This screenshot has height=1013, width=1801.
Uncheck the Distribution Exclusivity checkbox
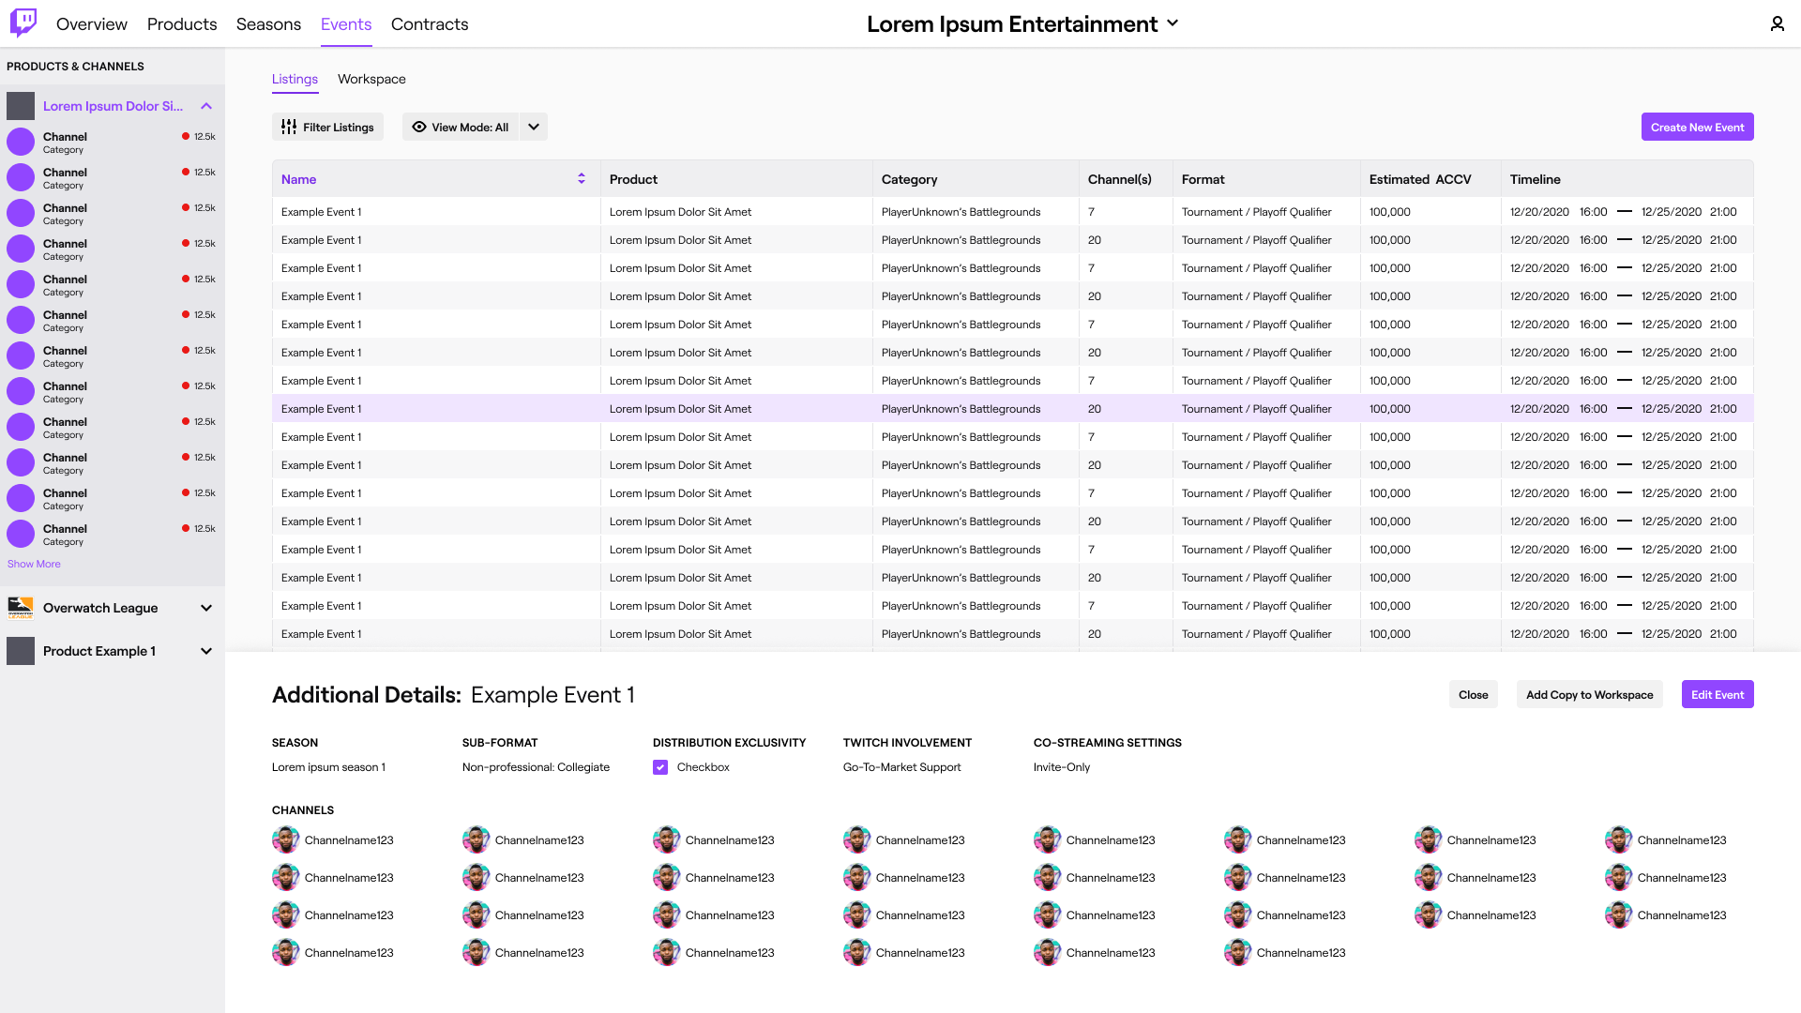[x=660, y=767]
